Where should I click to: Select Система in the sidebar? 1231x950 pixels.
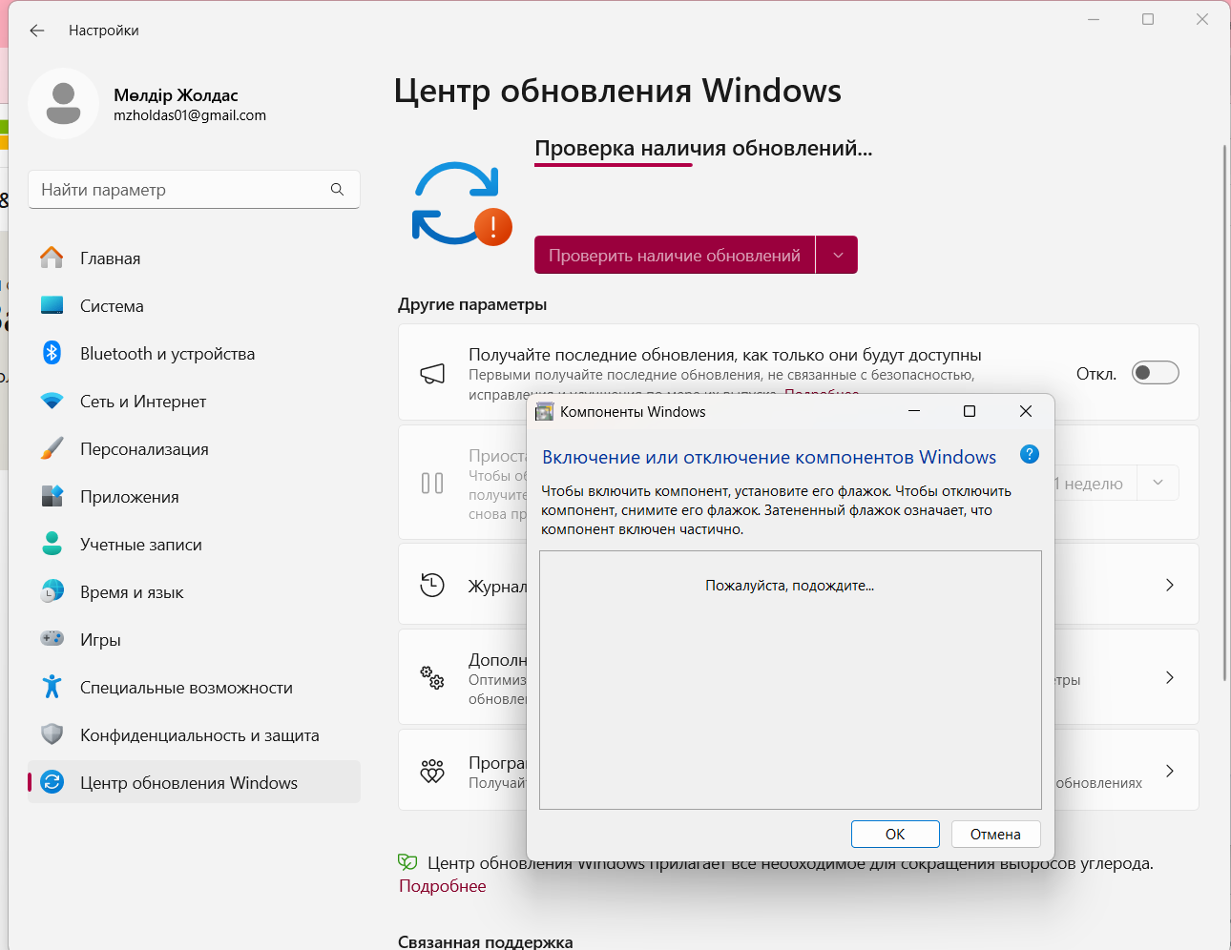(195, 306)
